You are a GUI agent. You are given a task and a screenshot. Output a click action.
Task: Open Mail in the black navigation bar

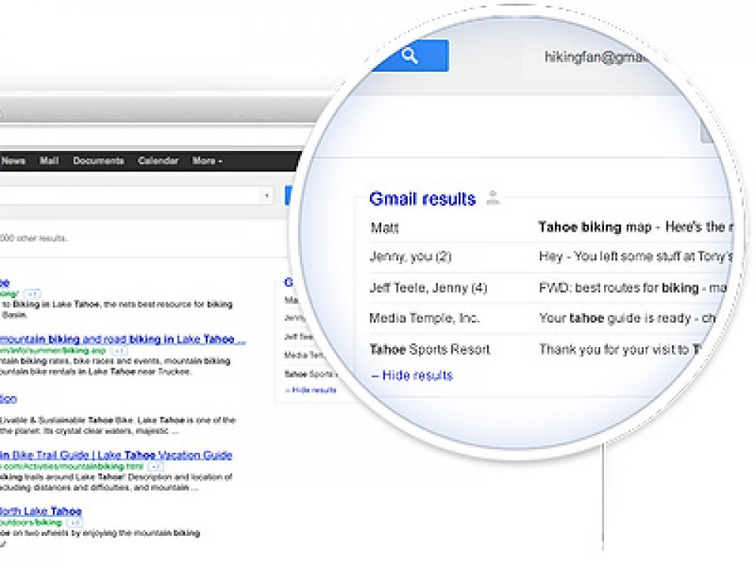48,161
